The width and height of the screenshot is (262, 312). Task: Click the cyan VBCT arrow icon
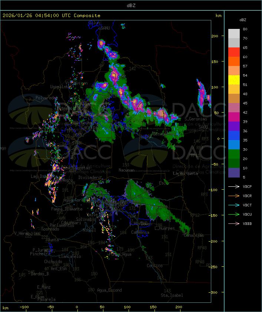[x=234, y=205]
